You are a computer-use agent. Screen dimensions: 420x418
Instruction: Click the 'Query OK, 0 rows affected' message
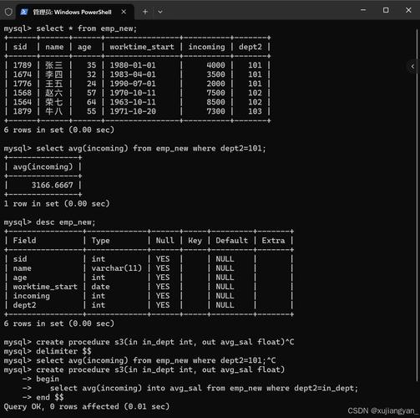[87, 406]
